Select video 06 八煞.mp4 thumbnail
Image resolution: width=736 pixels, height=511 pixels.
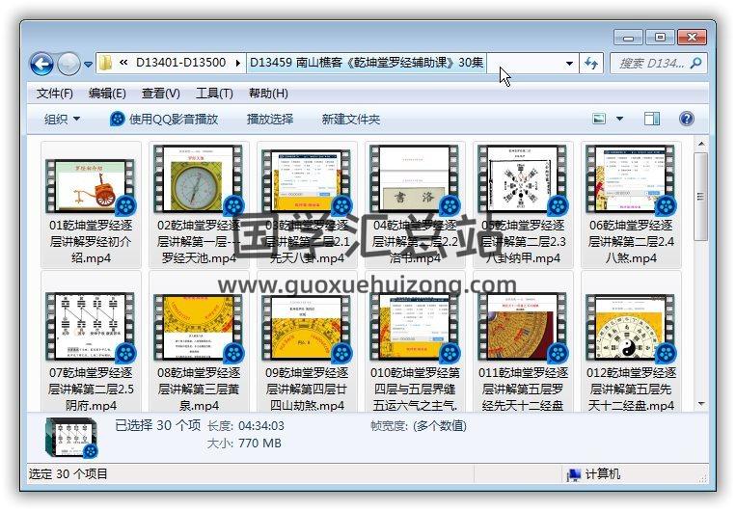[x=630, y=179]
